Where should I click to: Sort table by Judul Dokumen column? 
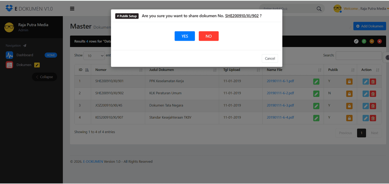coord(182,70)
